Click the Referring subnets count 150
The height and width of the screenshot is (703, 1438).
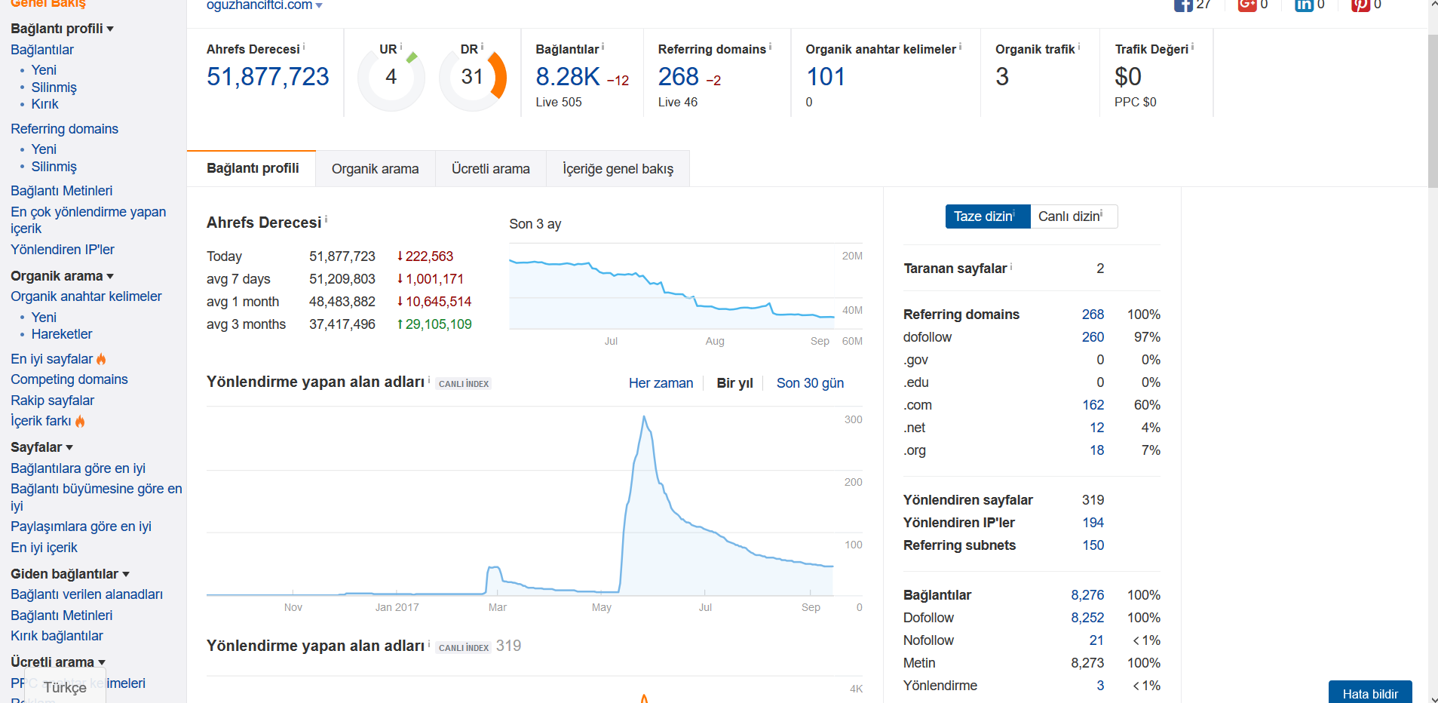1093,545
